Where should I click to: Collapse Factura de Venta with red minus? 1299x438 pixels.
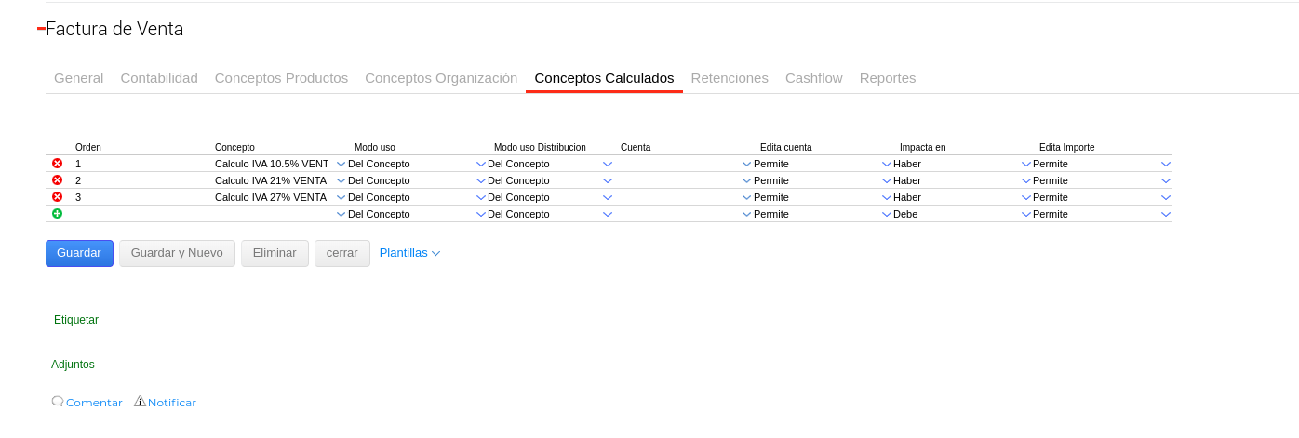tap(41, 29)
